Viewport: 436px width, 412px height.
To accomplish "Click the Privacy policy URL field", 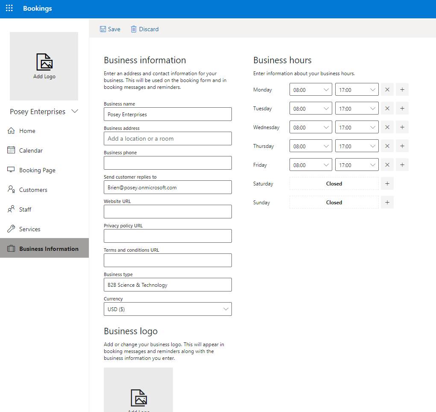I will 168,236.
